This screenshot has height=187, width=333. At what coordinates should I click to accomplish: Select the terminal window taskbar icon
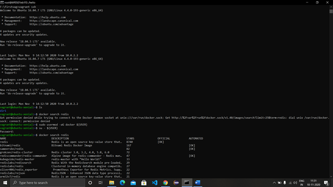tap(187, 182)
